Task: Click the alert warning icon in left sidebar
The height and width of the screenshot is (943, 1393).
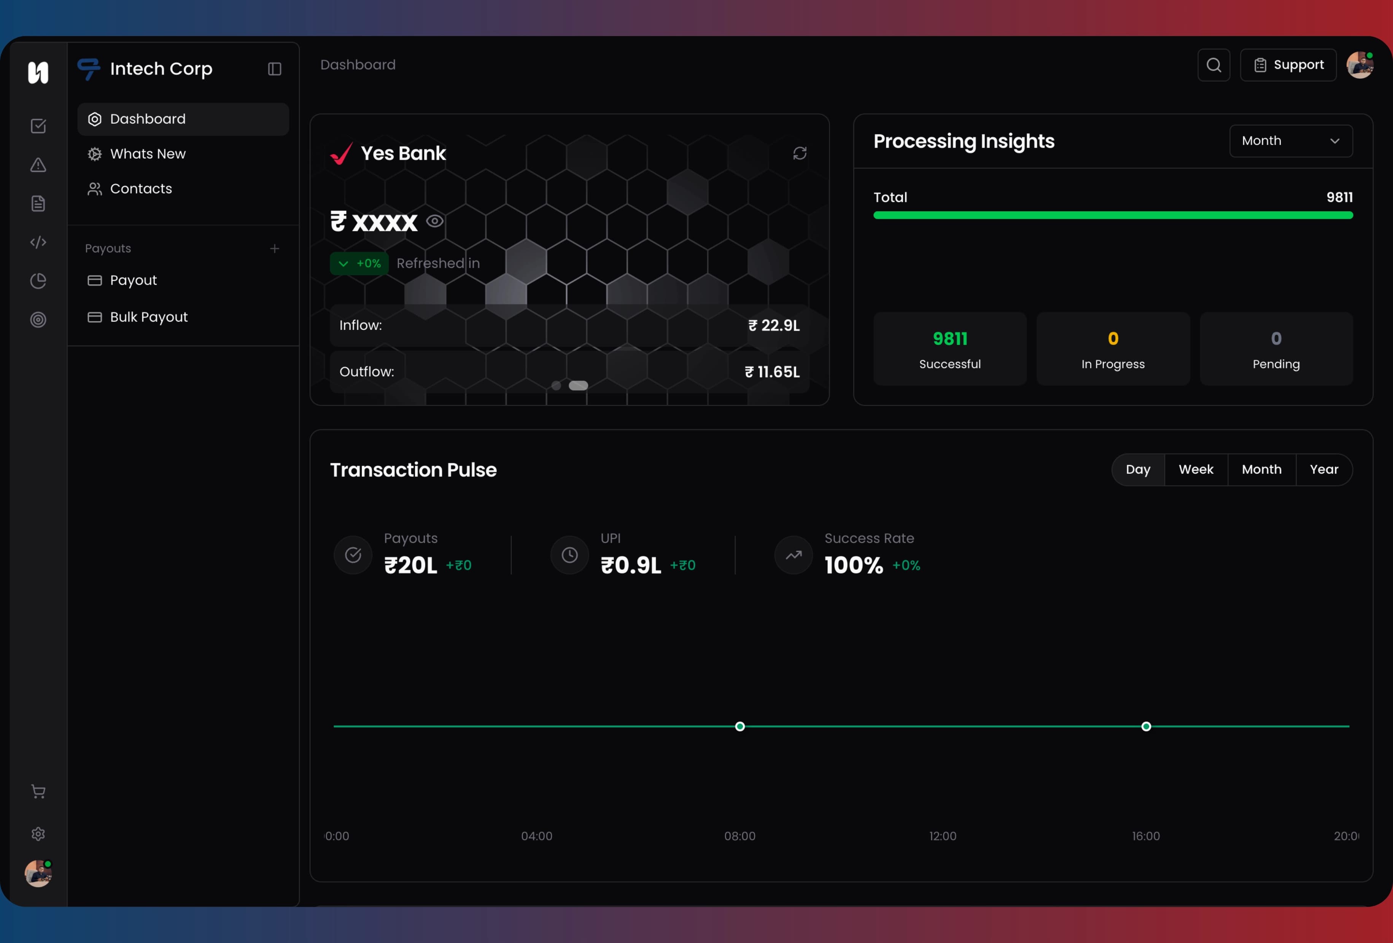Action: pyautogui.click(x=38, y=165)
